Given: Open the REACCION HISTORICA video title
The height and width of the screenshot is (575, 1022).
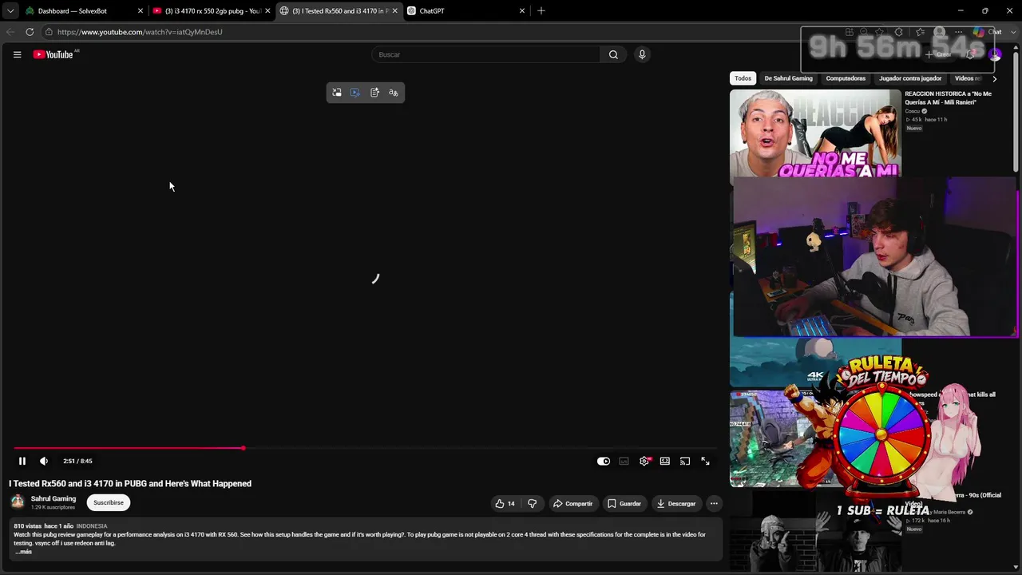Looking at the screenshot, I should click(x=949, y=98).
